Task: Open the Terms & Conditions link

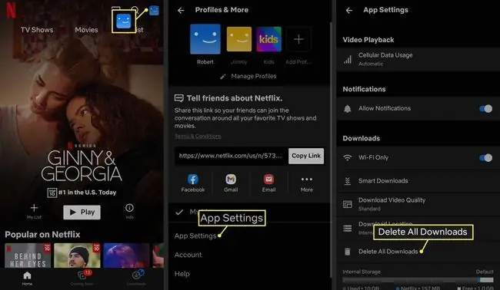Action: point(198,136)
